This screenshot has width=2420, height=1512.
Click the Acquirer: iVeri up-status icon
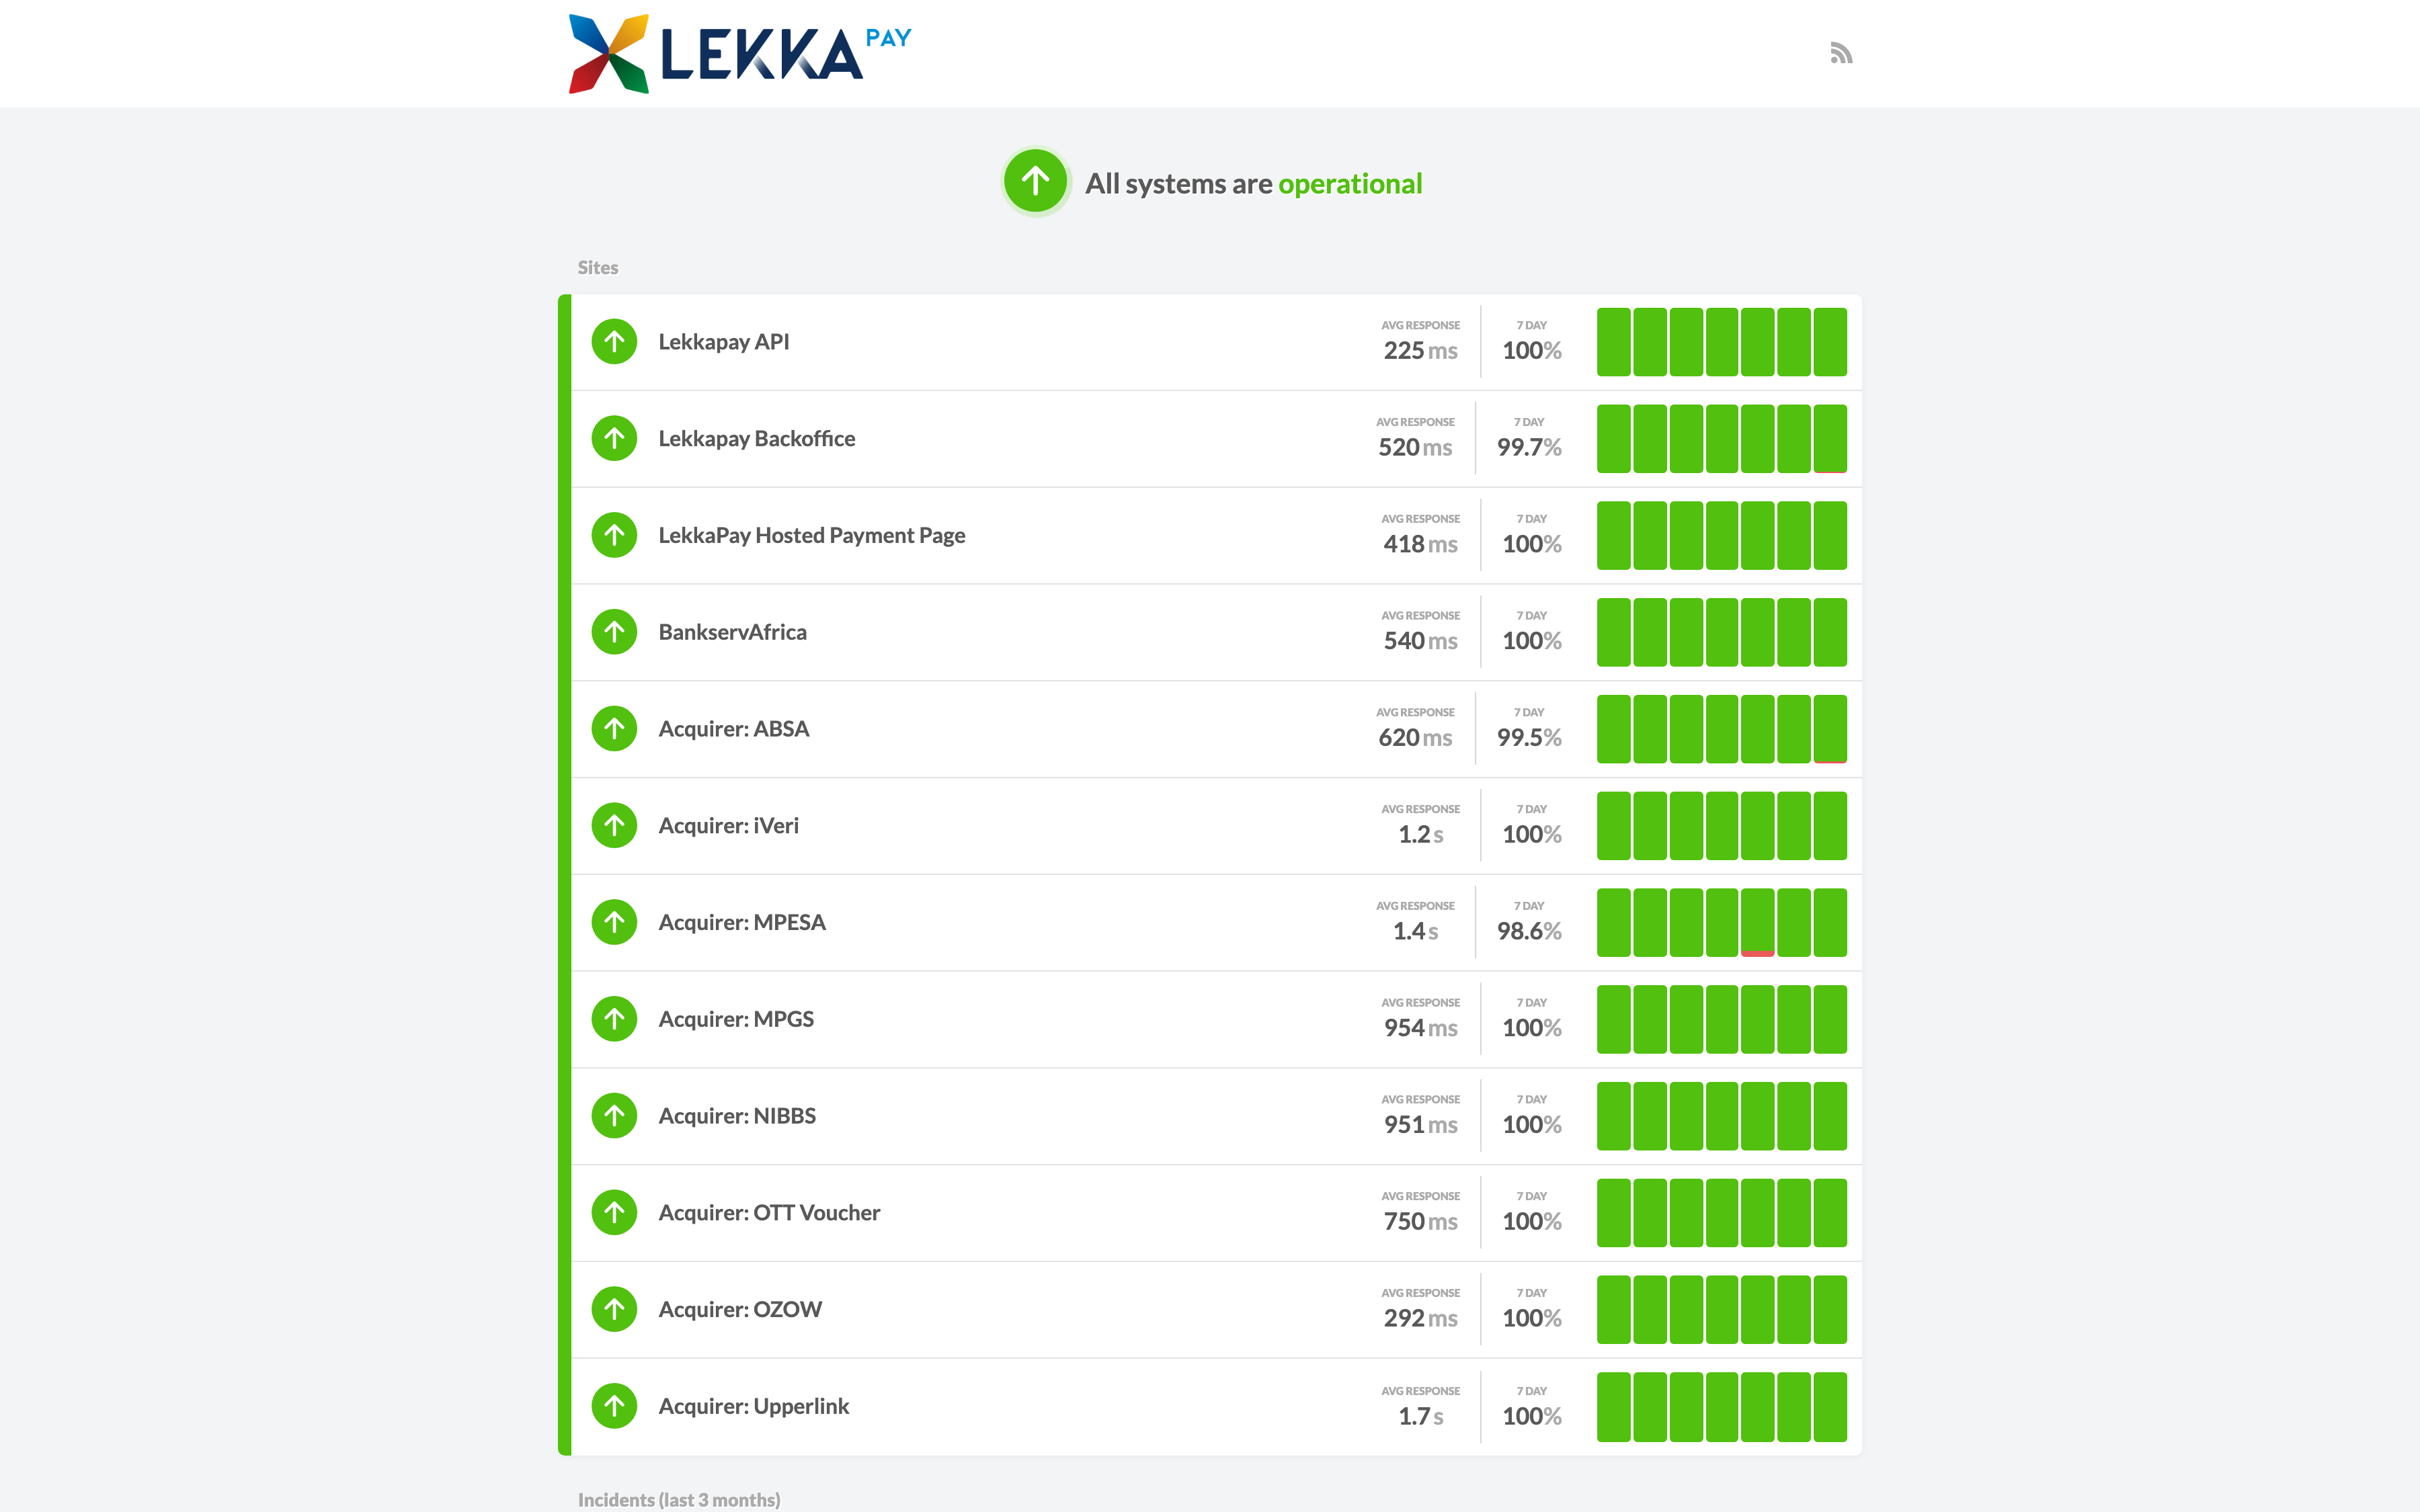(x=614, y=826)
